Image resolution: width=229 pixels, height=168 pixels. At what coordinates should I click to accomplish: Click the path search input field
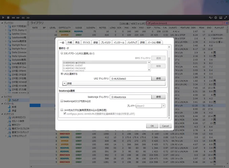[x=187, y=23]
